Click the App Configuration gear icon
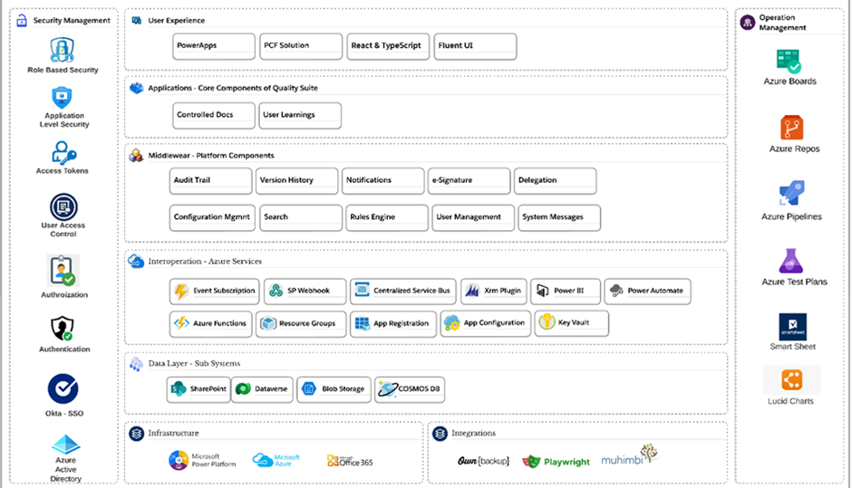Viewport: 852px width, 488px height. point(451,323)
